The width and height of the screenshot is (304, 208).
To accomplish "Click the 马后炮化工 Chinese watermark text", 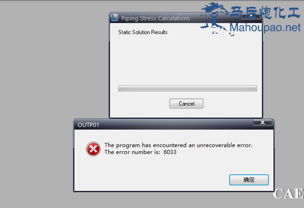I will pyautogui.click(x=265, y=12).
